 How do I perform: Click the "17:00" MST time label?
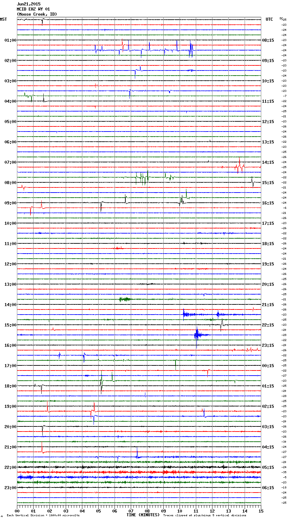tap(11, 366)
